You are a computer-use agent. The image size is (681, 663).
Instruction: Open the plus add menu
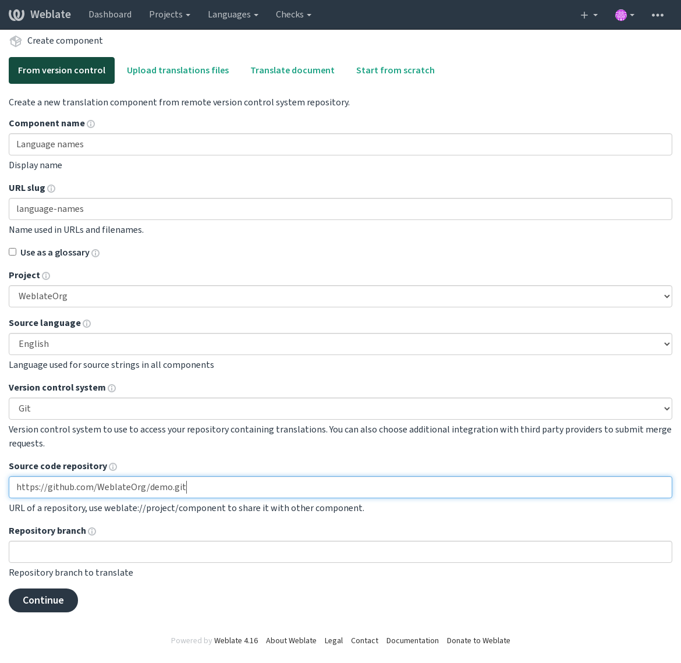pos(589,15)
